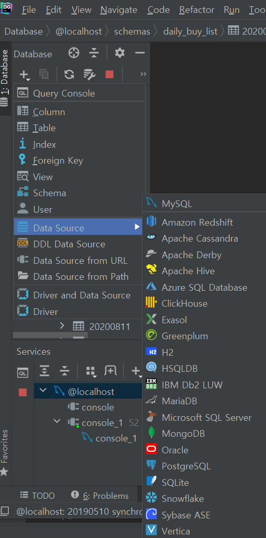Pick SQLite data source
The image size is (266, 538).
[x=204, y=482]
